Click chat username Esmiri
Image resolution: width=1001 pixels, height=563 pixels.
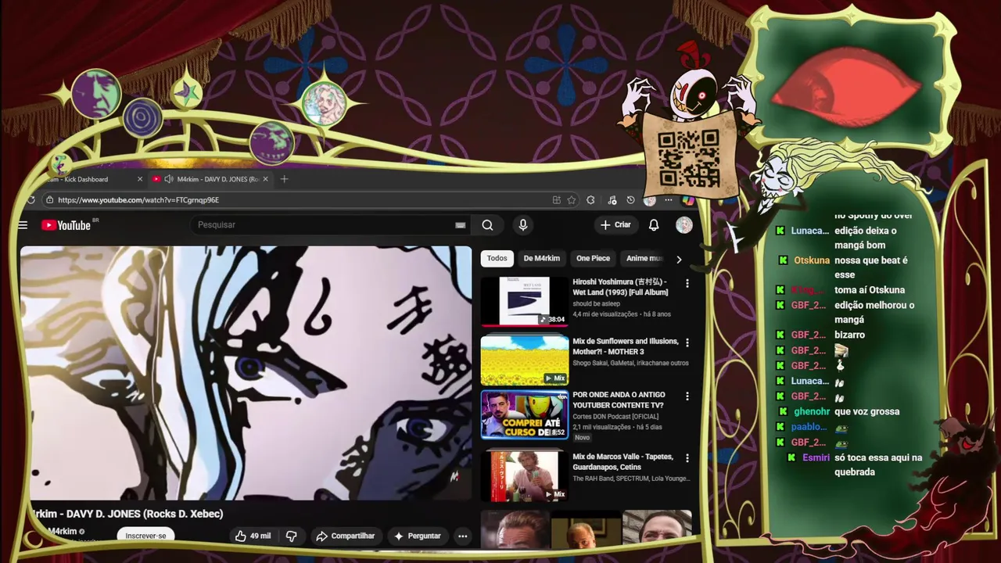click(x=816, y=457)
